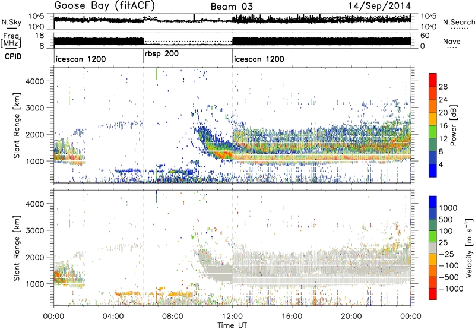Click the date "14/Sep/2014"
This screenshot has height=329, width=475.
click(x=379, y=6)
